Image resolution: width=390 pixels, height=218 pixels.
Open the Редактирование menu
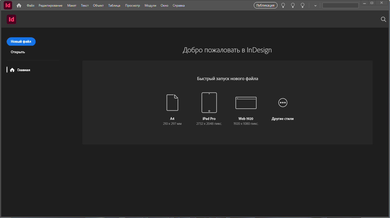50,6
